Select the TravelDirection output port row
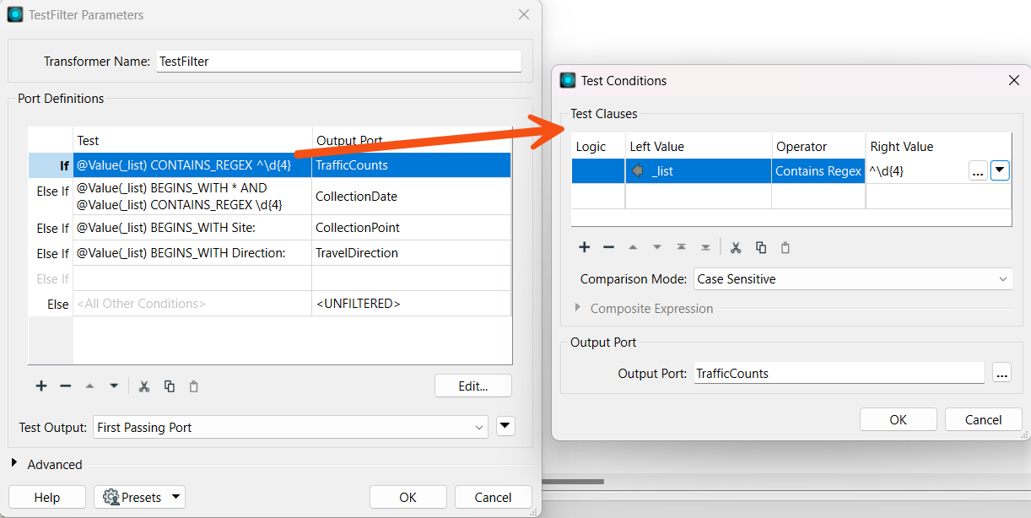This screenshot has width=1031, height=518. (410, 253)
